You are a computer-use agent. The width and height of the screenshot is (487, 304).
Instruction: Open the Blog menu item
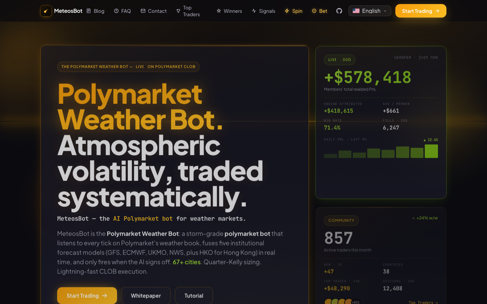coord(95,11)
